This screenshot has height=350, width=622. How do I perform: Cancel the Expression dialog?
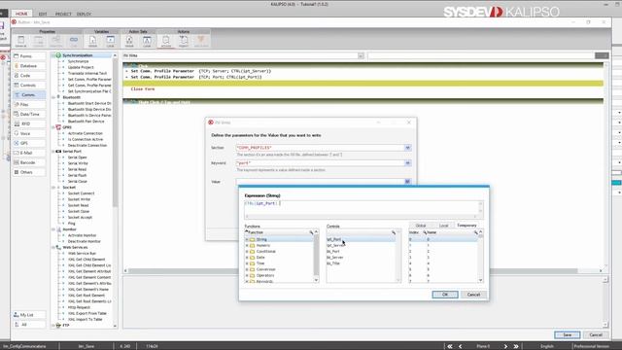coord(473,295)
